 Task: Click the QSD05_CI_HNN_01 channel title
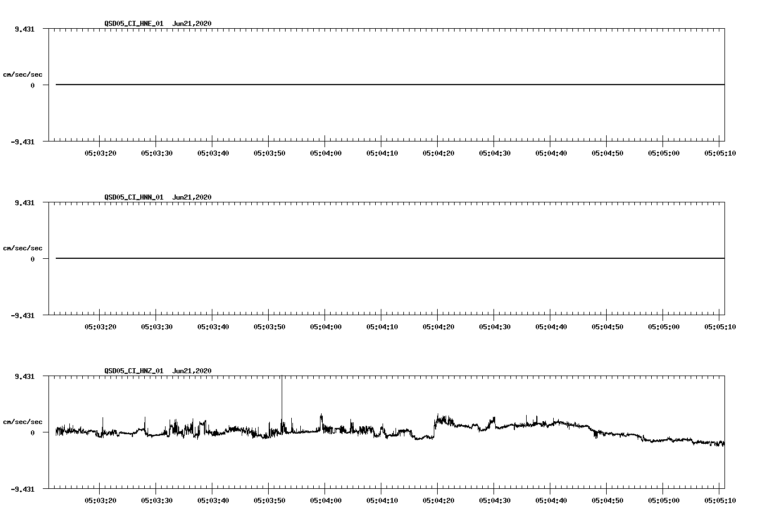(134, 197)
